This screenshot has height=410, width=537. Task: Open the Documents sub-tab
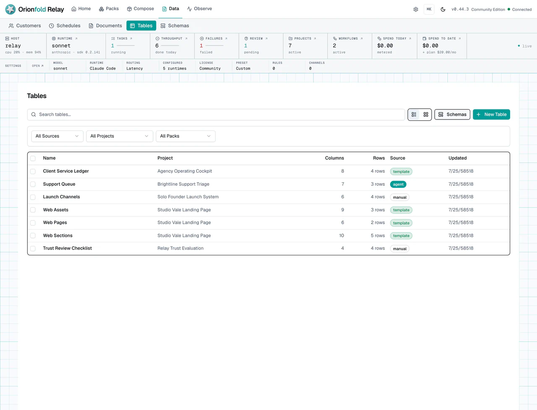tap(105, 26)
